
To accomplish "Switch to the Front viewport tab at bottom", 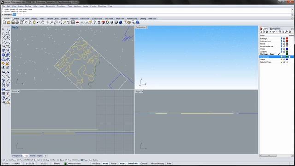I will tap(33, 156).
